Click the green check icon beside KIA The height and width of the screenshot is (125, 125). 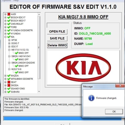pos(9,37)
